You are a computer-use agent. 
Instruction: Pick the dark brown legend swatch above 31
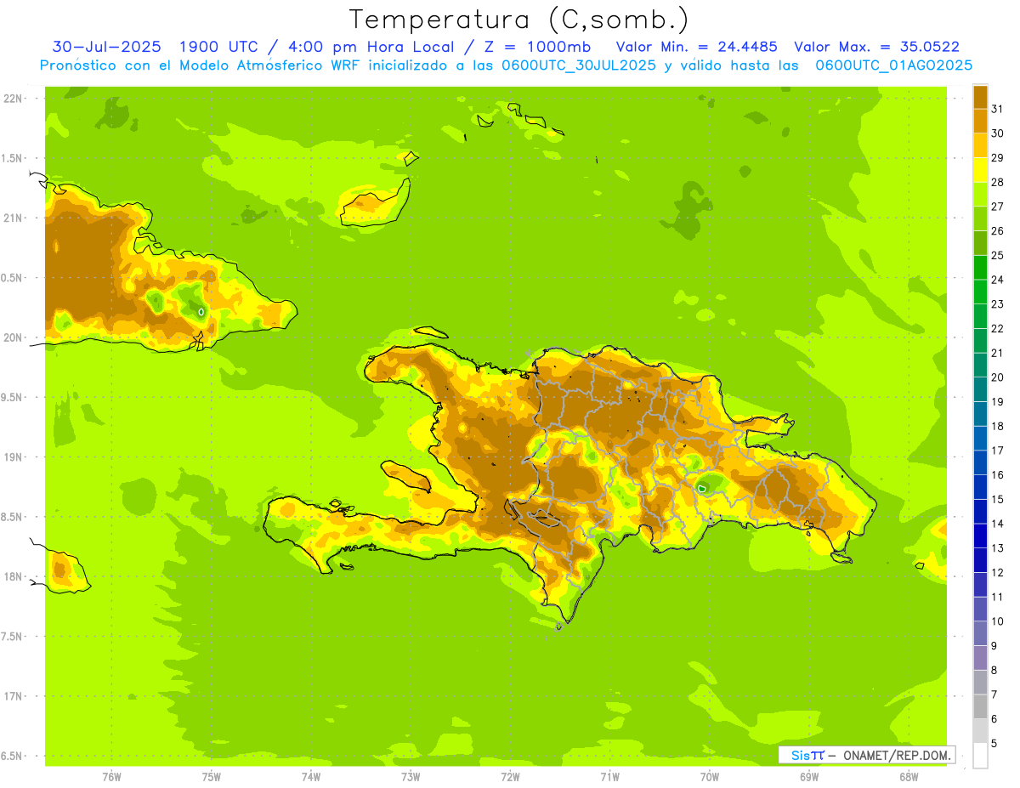980,98
